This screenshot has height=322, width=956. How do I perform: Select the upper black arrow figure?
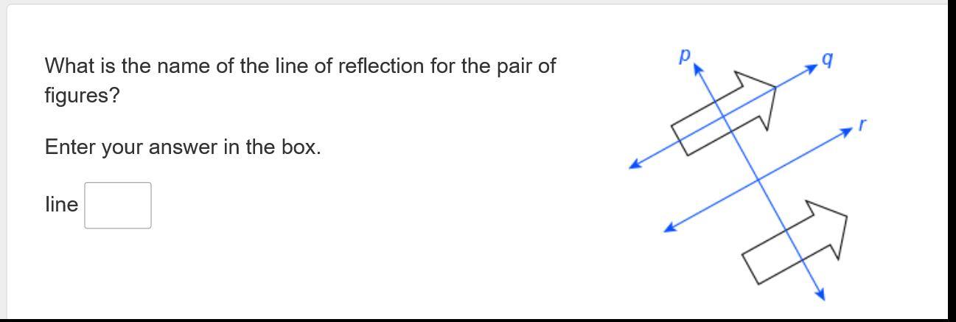(x=725, y=113)
